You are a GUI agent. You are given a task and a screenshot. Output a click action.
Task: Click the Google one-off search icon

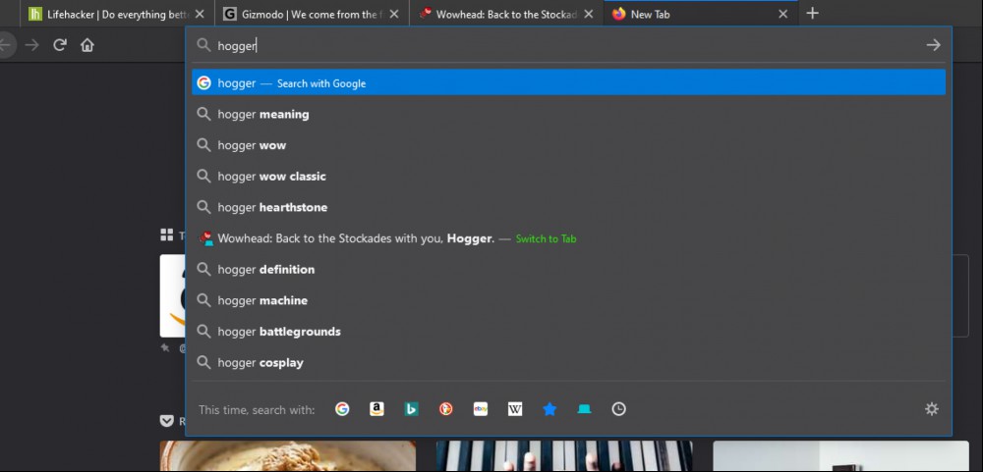tap(342, 409)
